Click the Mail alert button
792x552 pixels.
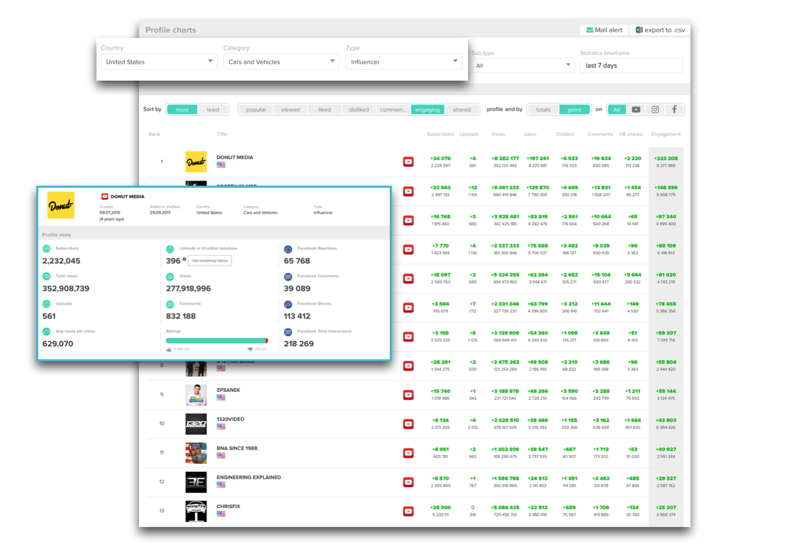click(604, 30)
